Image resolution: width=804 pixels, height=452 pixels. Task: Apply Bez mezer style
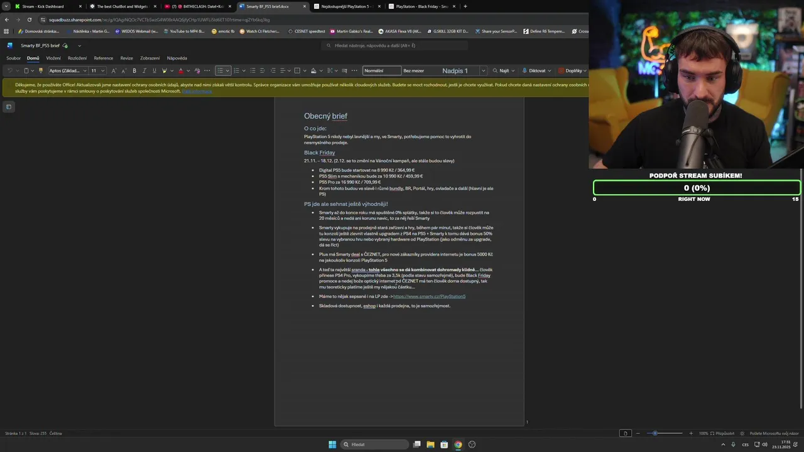tap(414, 70)
